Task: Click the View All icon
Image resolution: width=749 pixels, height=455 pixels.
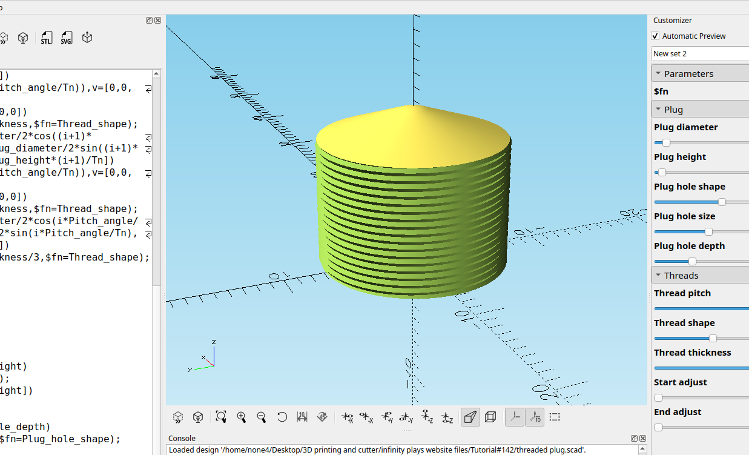Action: click(x=221, y=417)
